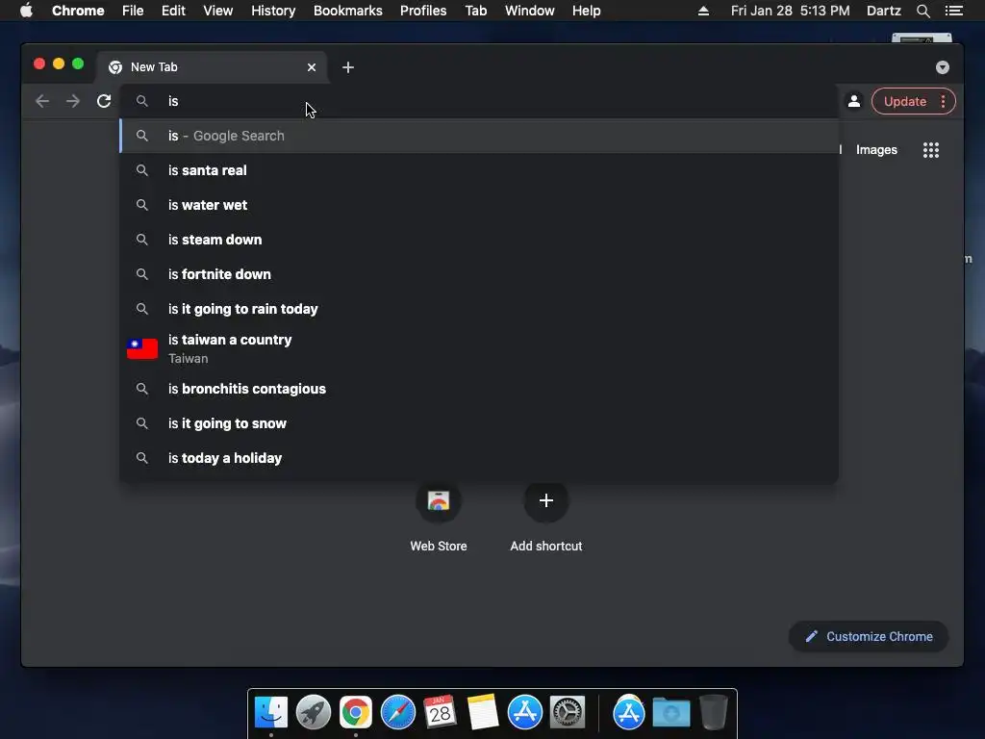Open the Trash in dock
The width and height of the screenshot is (985, 739).
(714, 713)
